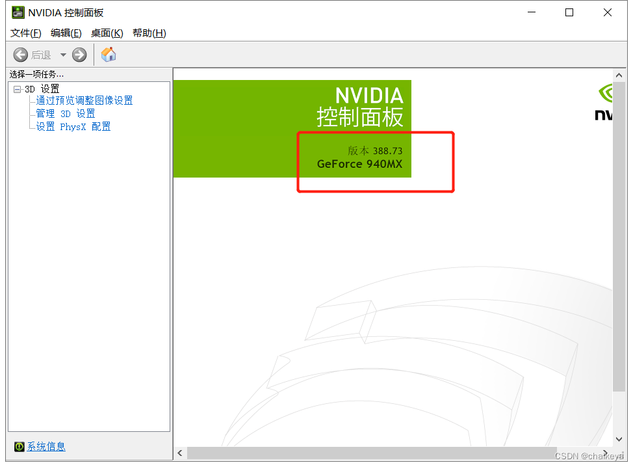Click the system information icon
The width and height of the screenshot is (633, 467).
19,446
